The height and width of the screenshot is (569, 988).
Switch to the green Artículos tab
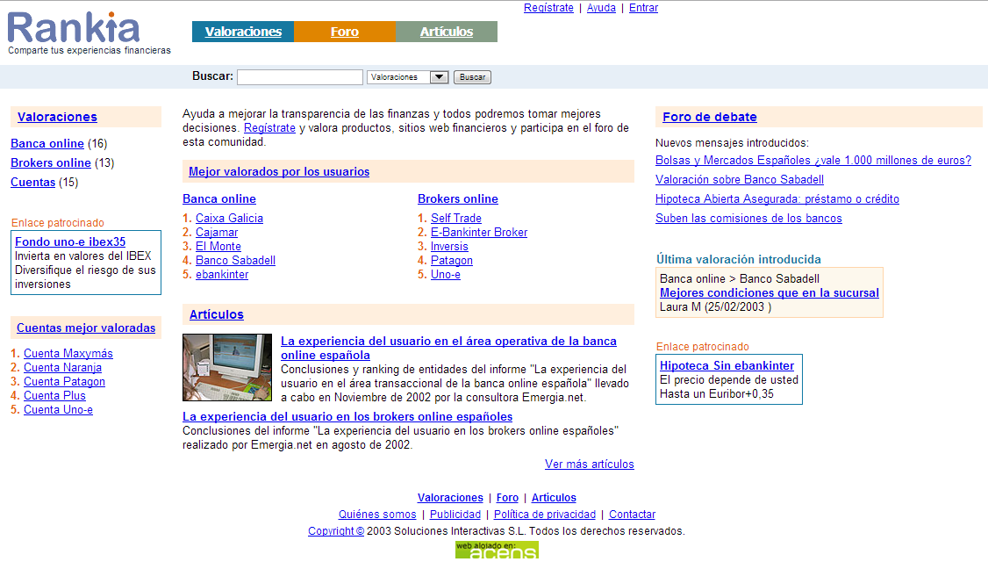click(x=446, y=32)
